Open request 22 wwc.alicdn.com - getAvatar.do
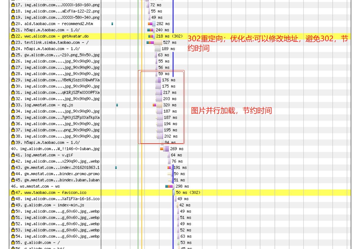The width and height of the screenshot is (353, 249). [52, 36]
